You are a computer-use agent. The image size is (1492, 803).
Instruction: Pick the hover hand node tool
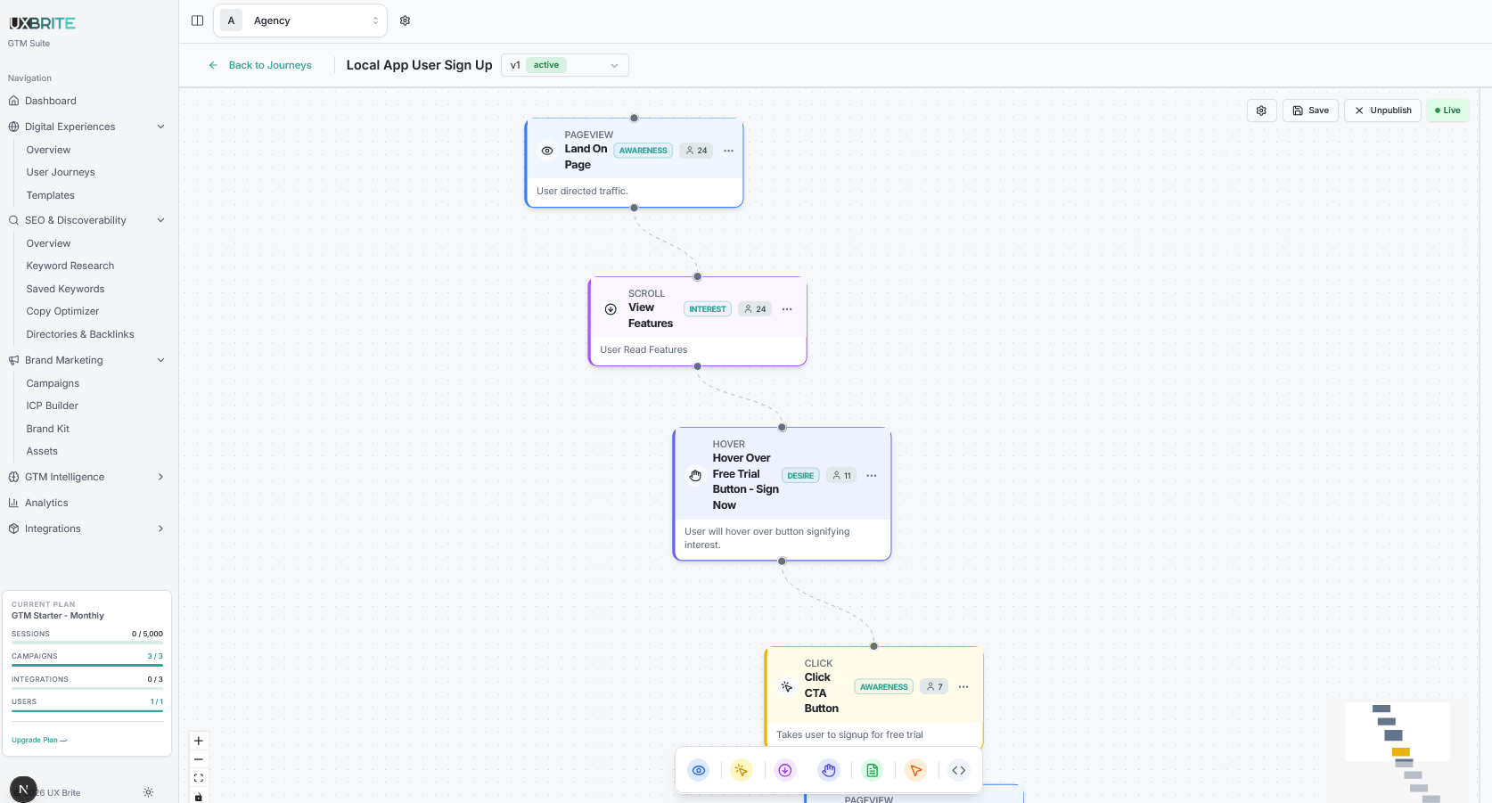(x=829, y=770)
